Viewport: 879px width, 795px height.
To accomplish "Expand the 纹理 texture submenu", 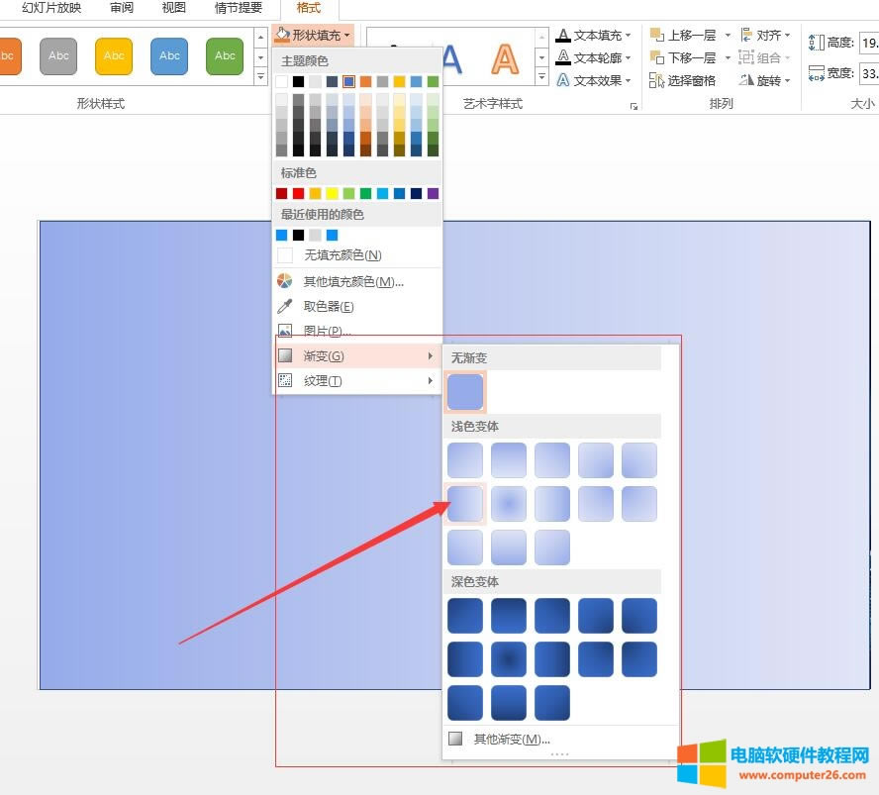I will (322, 379).
